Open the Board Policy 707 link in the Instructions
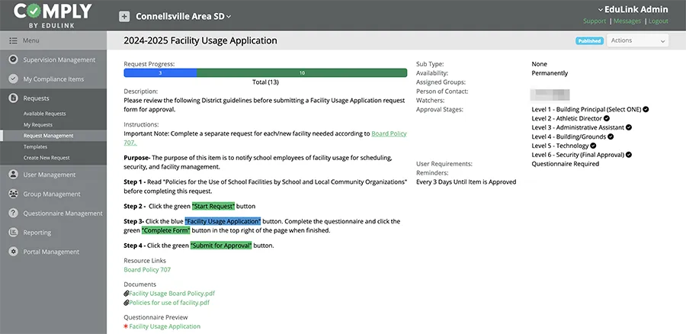 tap(389, 134)
